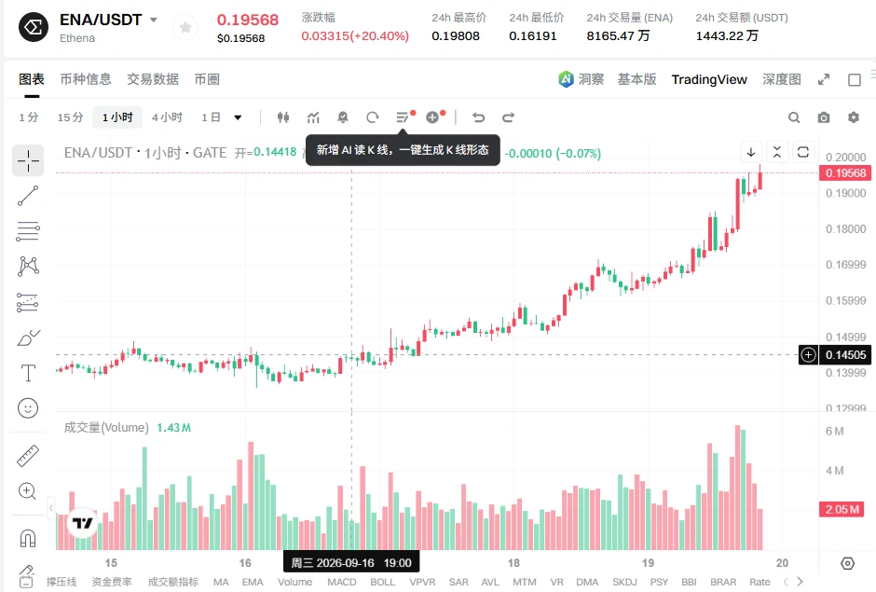The width and height of the screenshot is (876, 592).
Task: Open the 交易数据 tab
Action: pos(153,79)
